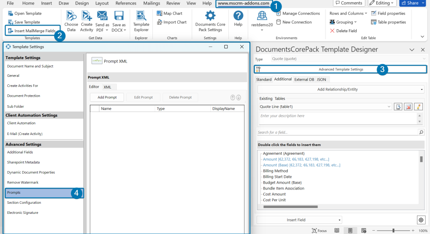Click the Help question mark icon
Screen dimensions: 430x234
click(238, 16)
